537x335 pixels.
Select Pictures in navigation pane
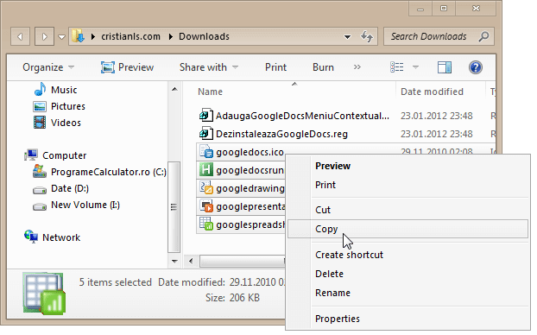(68, 106)
